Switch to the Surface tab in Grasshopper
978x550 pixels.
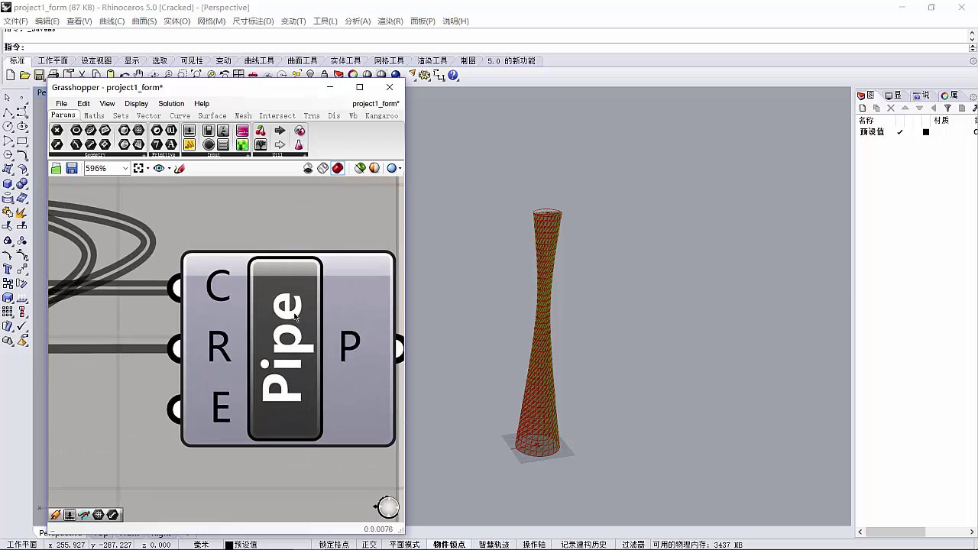212,116
